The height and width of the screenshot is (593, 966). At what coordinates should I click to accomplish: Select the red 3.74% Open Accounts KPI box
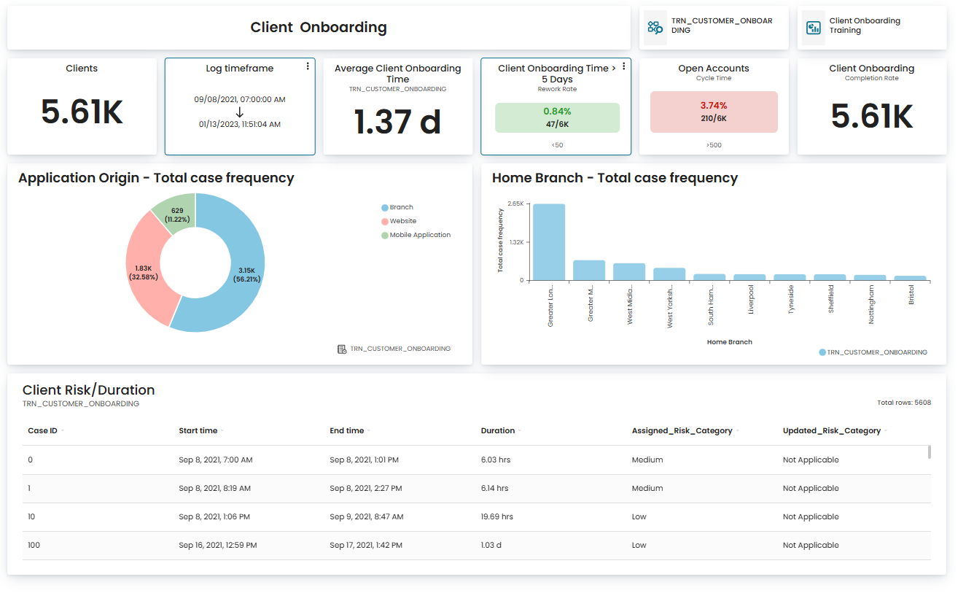tap(714, 112)
